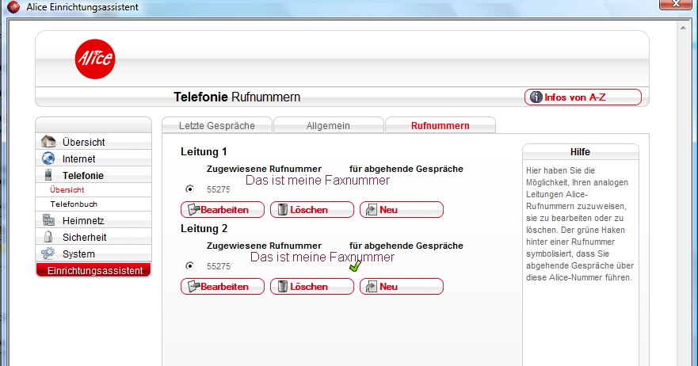This screenshot has height=366, width=698.
Task: Open the Übersicht house icon
Action: point(48,142)
